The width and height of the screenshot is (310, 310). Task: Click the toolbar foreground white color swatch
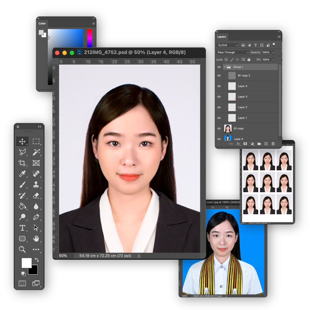(27, 263)
